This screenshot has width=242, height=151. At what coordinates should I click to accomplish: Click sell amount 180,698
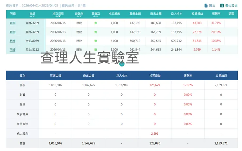tap(156, 23)
